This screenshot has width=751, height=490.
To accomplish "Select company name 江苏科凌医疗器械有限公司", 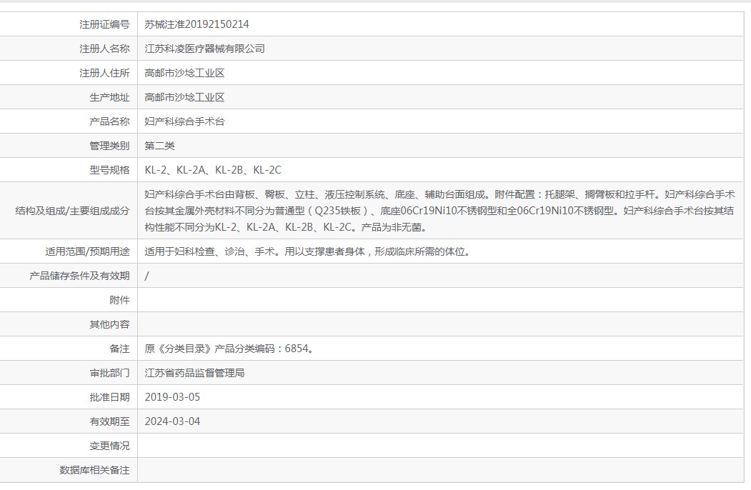I will click(204, 49).
